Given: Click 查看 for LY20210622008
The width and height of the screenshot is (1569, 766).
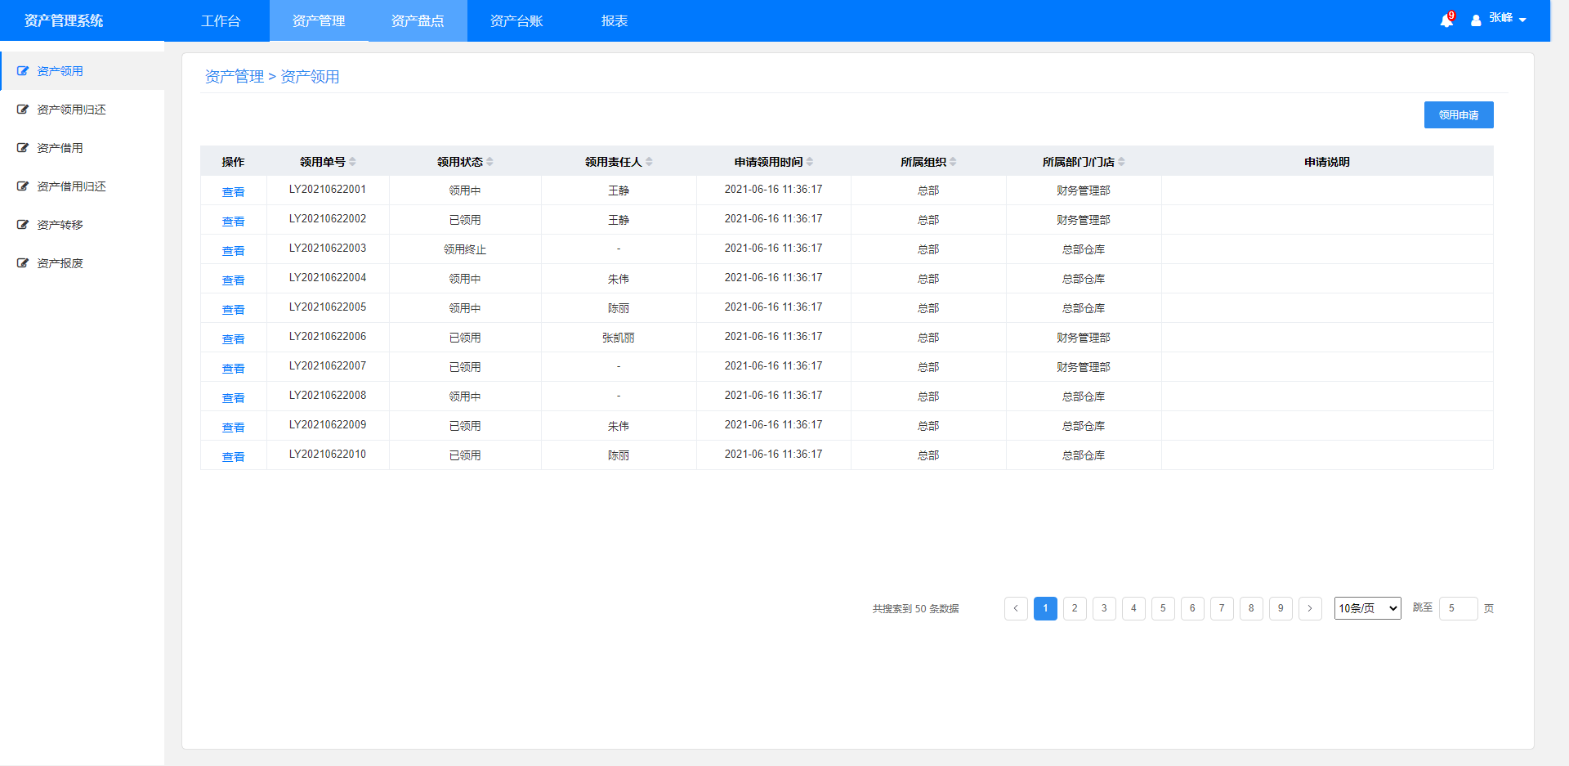Looking at the screenshot, I should [233, 398].
